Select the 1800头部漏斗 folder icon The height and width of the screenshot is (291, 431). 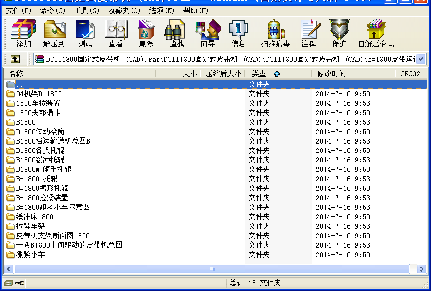click(x=11, y=113)
